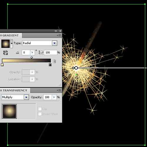The height and width of the screenshot is (147, 147).
Task: Click the gradient fill swatch preview
Action: [x=6, y=44]
